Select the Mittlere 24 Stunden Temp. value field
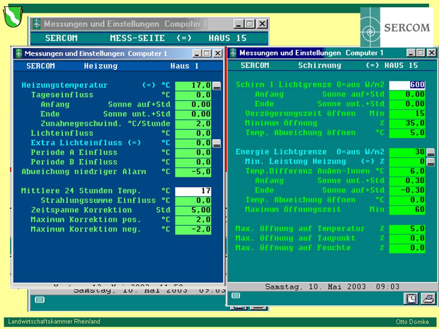 [x=193, y=191]
